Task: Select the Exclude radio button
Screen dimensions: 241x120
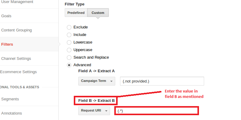Action: point(69,27)
